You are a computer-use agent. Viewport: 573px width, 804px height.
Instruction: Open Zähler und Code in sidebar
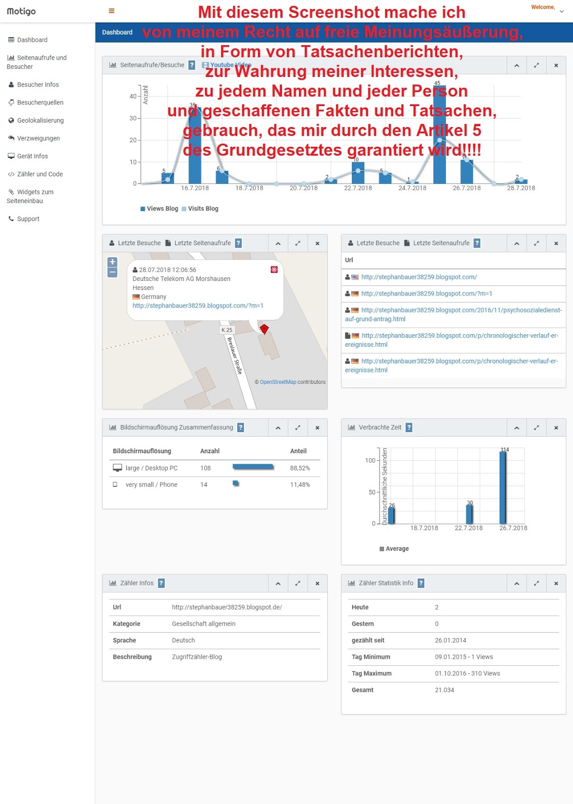[x=35, y=174]
